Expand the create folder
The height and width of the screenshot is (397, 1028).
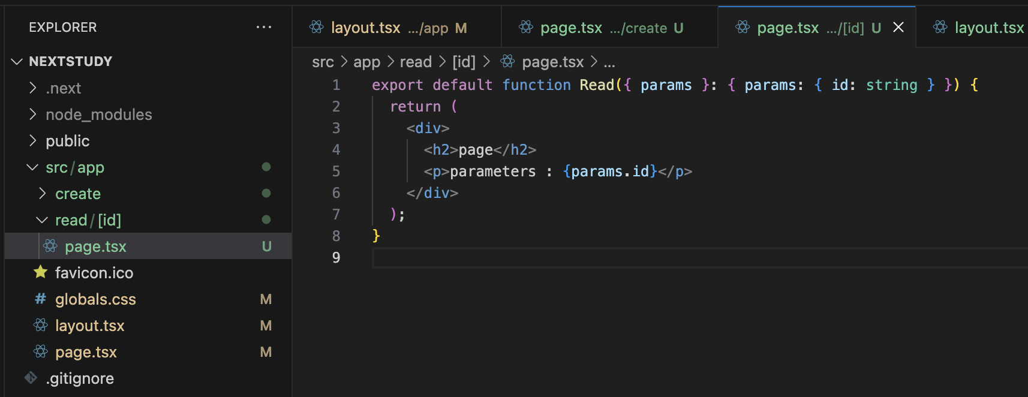42,194
